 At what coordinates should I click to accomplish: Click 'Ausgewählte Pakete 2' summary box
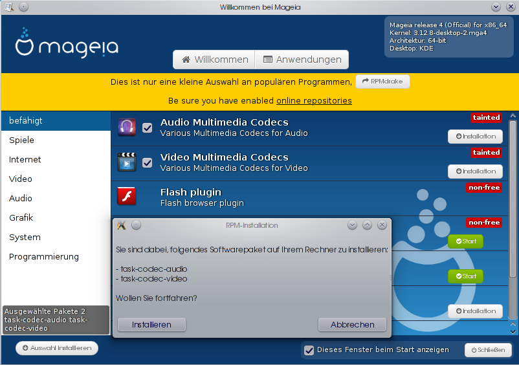tap(56, 320)
